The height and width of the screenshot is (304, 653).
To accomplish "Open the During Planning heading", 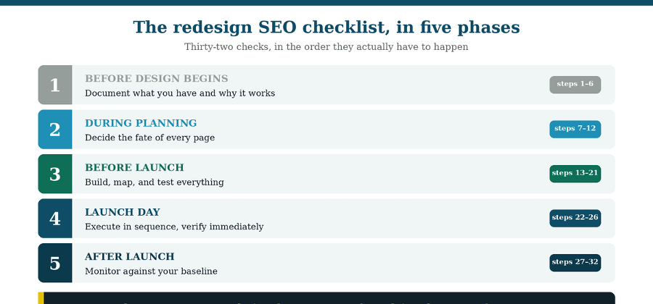I will 141,123.
